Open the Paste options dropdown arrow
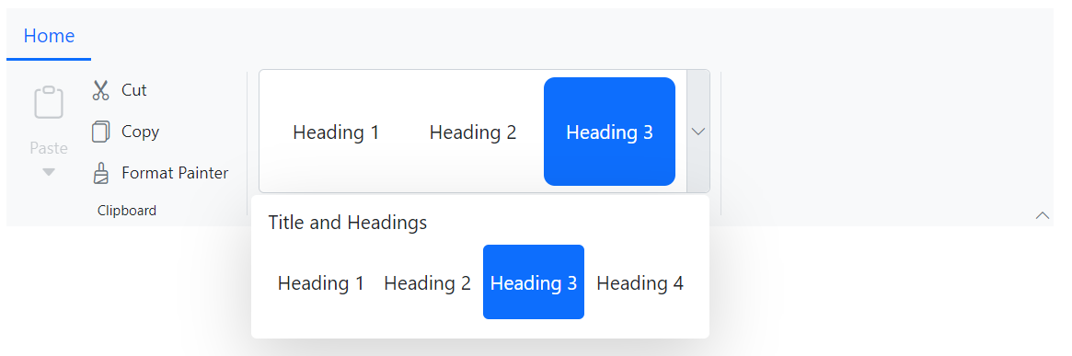Image resolution: width=1072 pixels, height=356 pixels. click(49, 172)
